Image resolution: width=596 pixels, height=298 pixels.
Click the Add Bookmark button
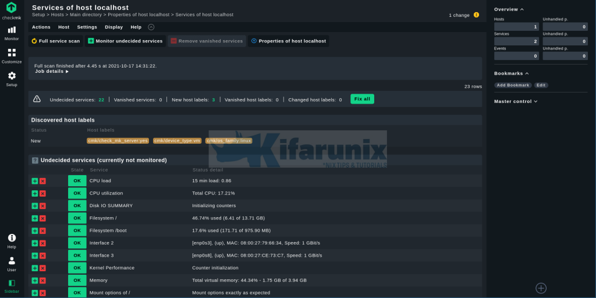click(x=513, y=85)
